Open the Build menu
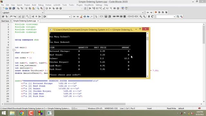206x116 pixels. (x=34, y=5)
